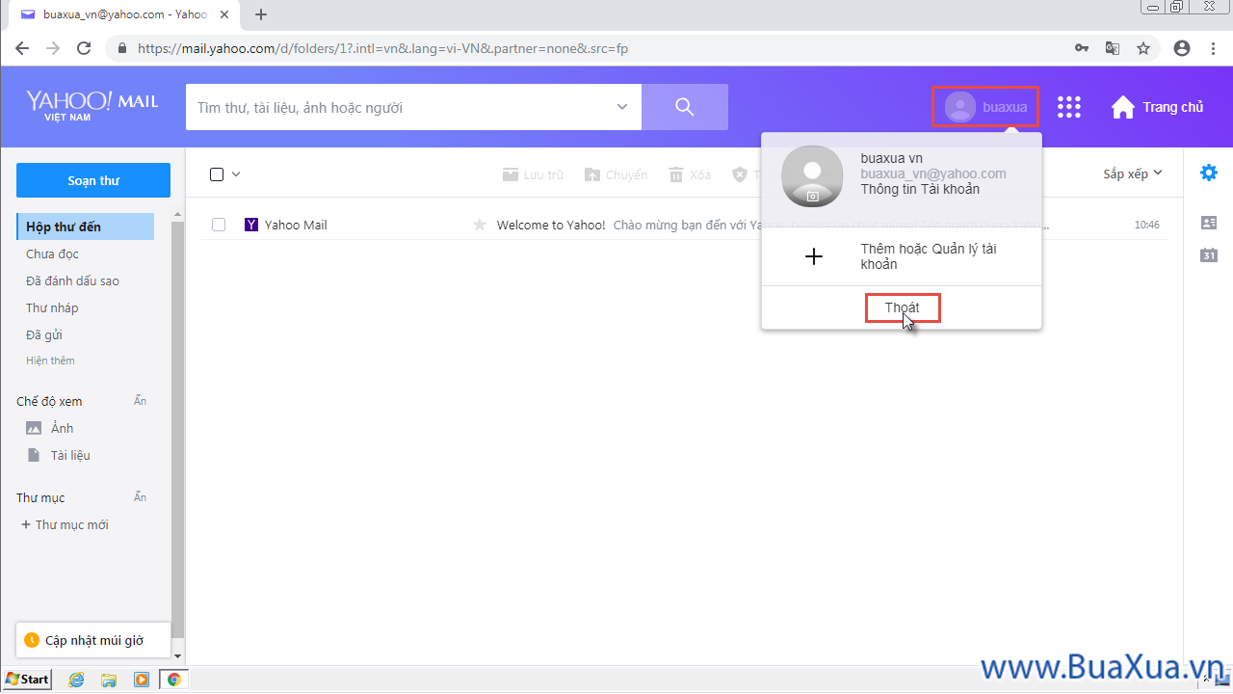Screen dimensions: 1233x694
Task: Open Đã gửi folder
Action: pyautogui.click(x=44, y=334)
